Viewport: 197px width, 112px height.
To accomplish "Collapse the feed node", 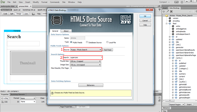I will pos(167,23).
